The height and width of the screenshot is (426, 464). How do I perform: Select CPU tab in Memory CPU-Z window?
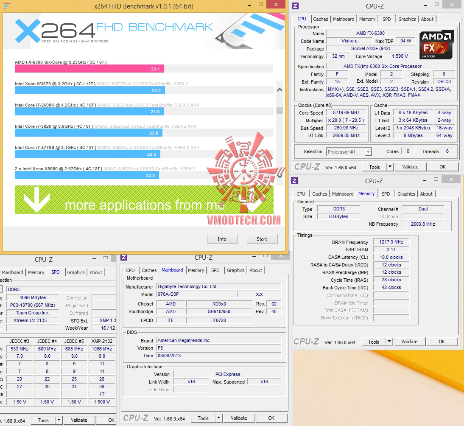301,194
